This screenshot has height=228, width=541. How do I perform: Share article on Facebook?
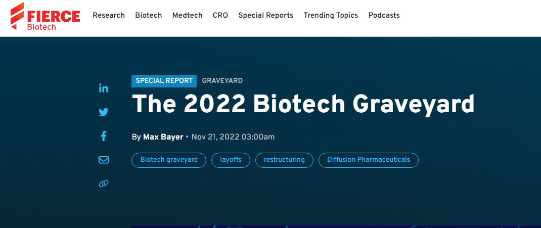104,136
